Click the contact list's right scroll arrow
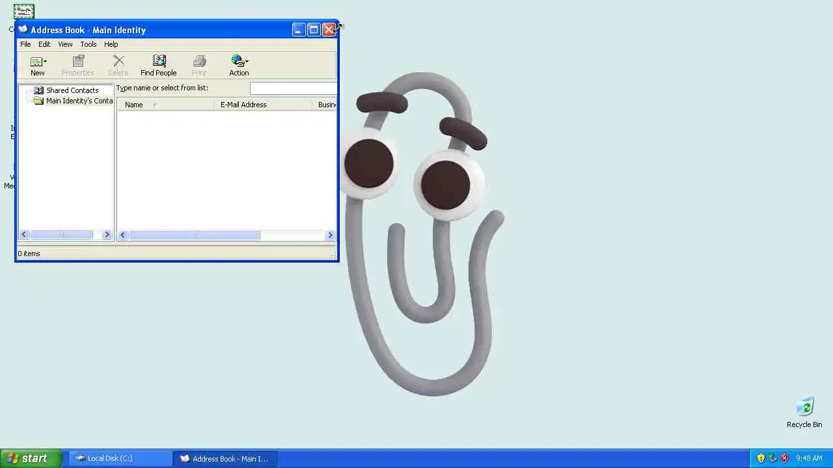 (x=330, y=235)
